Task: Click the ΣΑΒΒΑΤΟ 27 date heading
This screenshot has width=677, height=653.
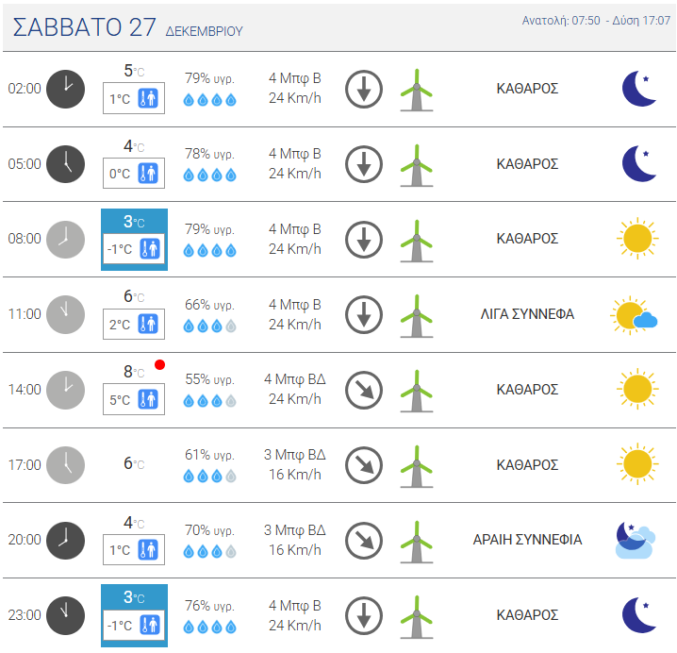Action: pyautogui.click(x=84, y=27)
